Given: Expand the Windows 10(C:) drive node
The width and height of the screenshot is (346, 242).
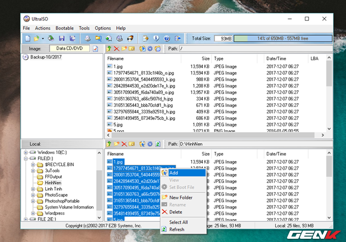Looking at the screenshot, I should coord(26,152).
